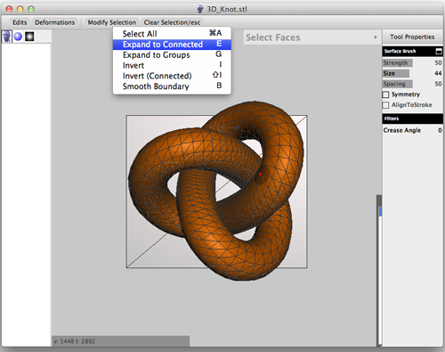The height and width of the screenshot is (352, 445).
Task: Open the Modify Selection menu
Action: pos(112,22)
